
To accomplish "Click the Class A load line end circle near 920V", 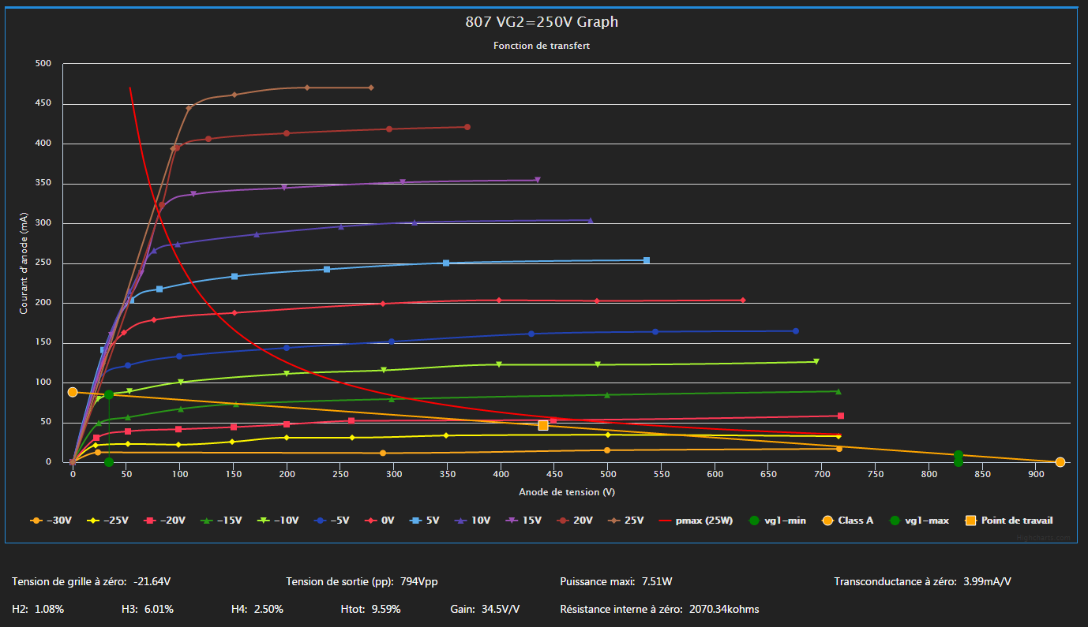I will (x=1060, y=462).
